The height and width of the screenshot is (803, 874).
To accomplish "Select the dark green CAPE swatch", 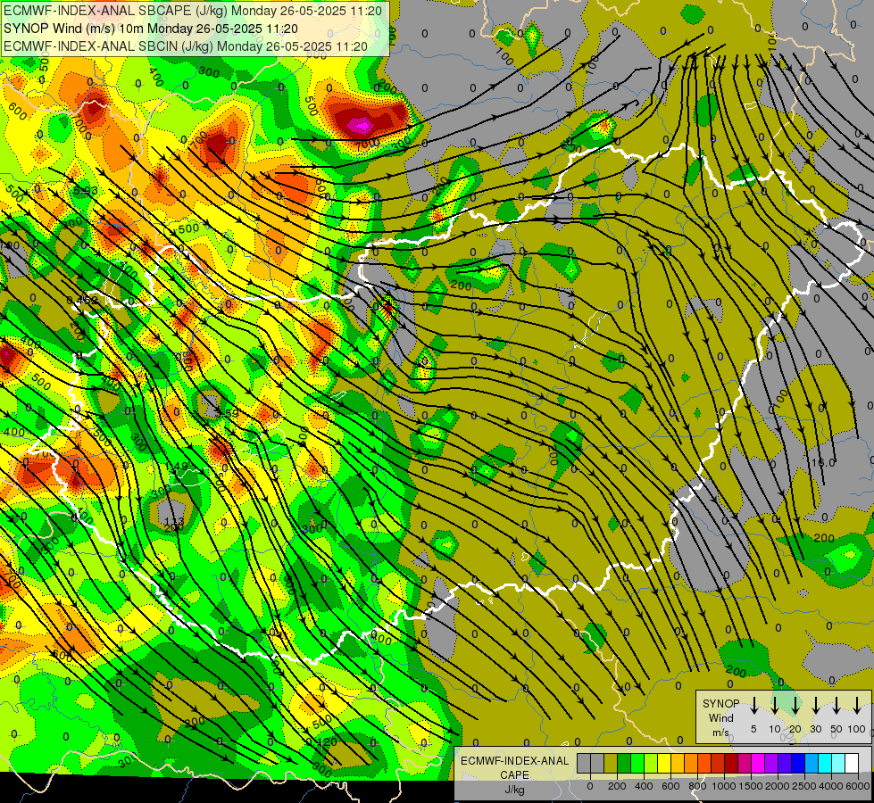I will click(624, 763).
